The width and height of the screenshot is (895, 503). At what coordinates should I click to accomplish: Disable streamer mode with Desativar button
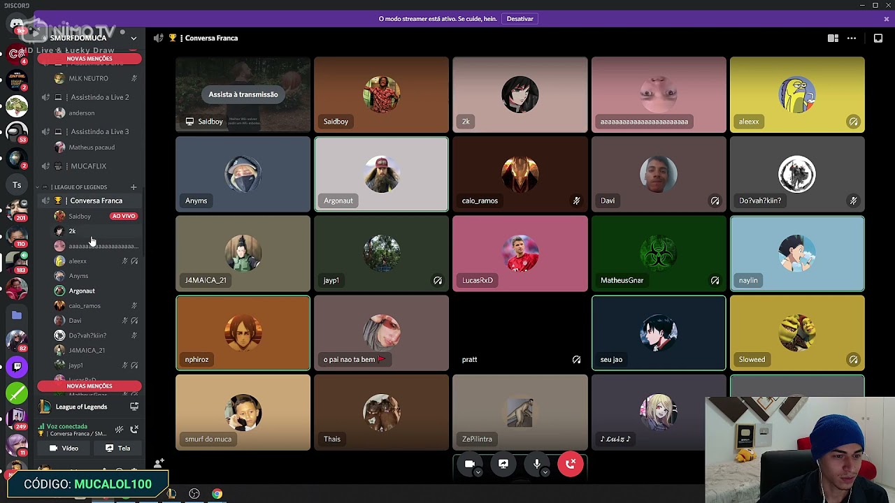coord(520,19)
